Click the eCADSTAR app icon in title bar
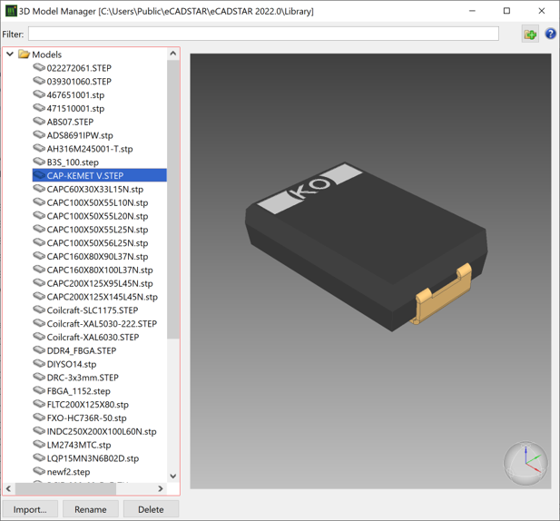Image resolution: width=560 pixels, height=521 pixels. click(x=11, y=11)
